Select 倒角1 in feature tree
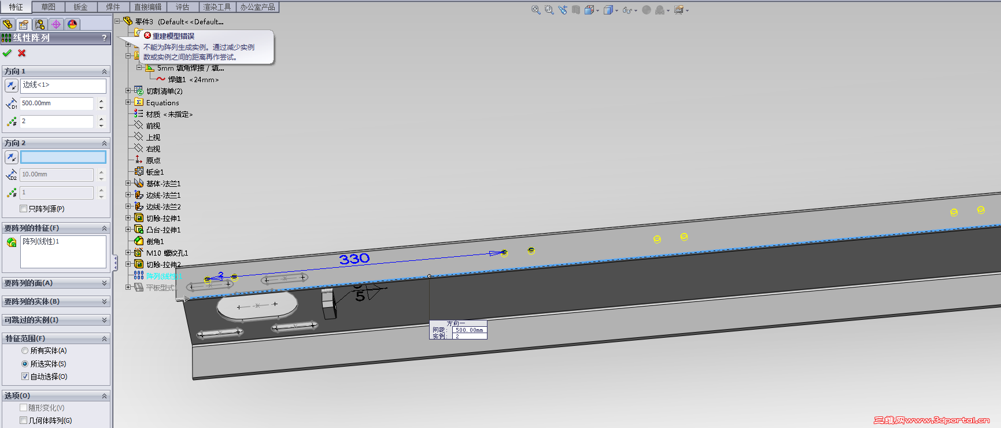 155,241
